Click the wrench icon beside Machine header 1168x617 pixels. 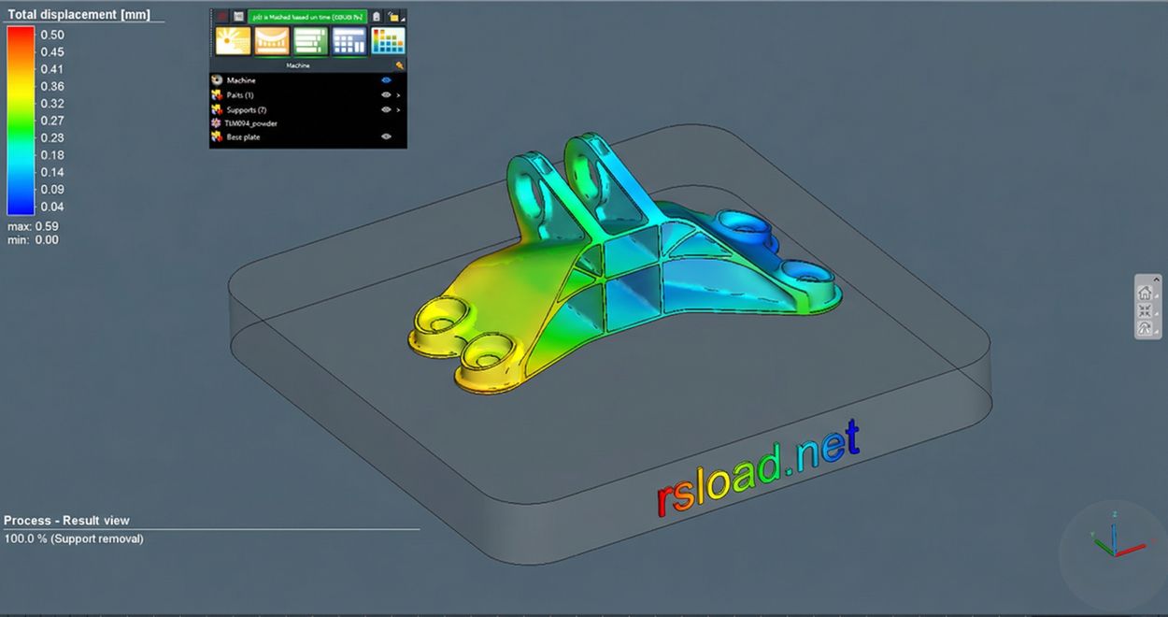pyautogui.click(x=399, y=65)
